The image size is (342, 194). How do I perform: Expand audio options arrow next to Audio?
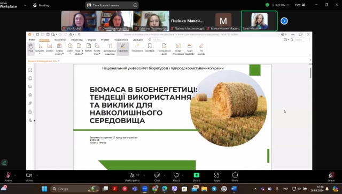15,175
